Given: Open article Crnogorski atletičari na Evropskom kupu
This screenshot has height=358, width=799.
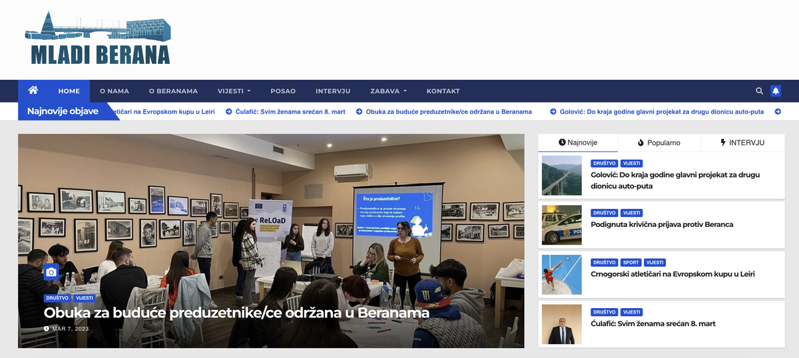Looking at the screenshot, I should click(672, 273).
